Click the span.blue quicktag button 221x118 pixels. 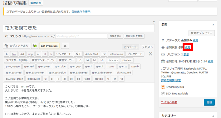point(60,66)
